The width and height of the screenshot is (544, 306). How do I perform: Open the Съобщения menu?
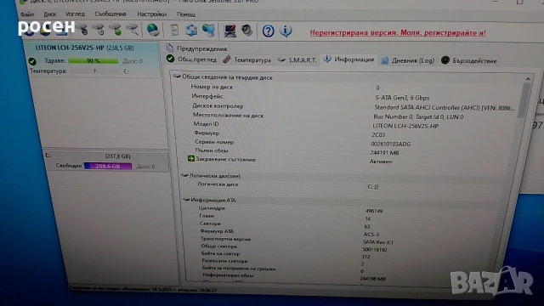[110, 14]
